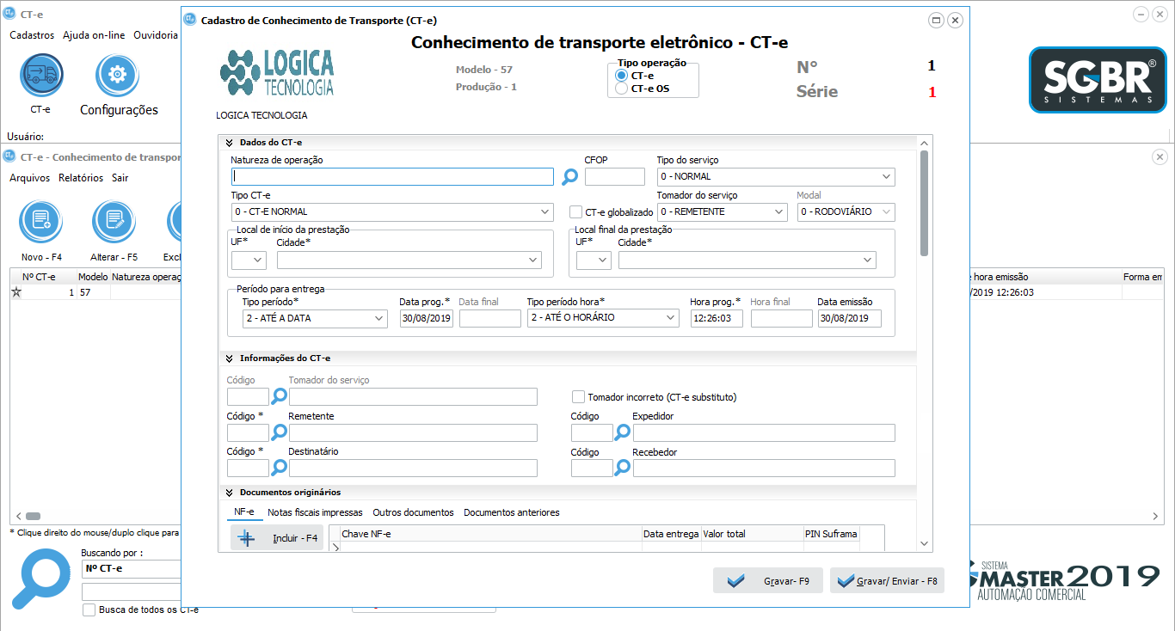Click Hora prog. time field
This screenshot has height=631, width=1175.
717,318
